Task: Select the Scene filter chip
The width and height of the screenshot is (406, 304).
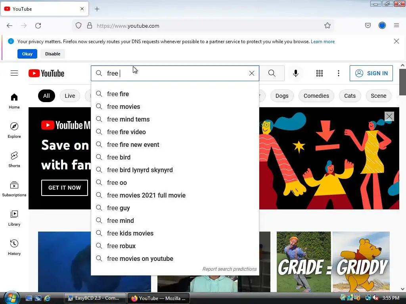Action: 378,96
